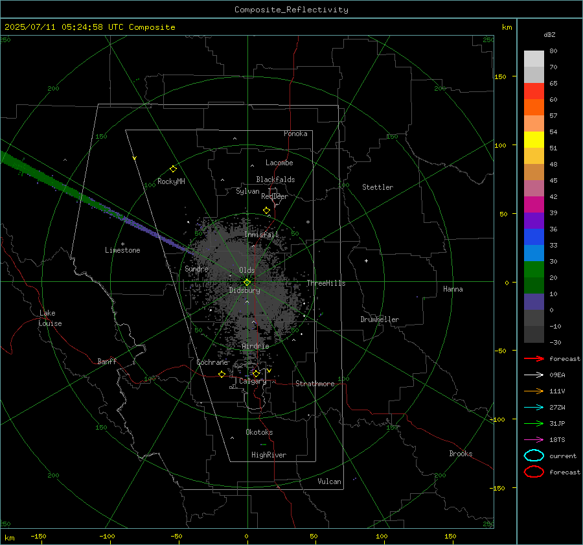583x545 pixels.
Task: Click the yellow diamond marker below RedDeer
Action: (x=266, y=211)
